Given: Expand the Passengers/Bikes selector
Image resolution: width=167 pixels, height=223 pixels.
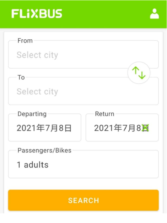Looking at the screenshot, I should click(83, 164).
